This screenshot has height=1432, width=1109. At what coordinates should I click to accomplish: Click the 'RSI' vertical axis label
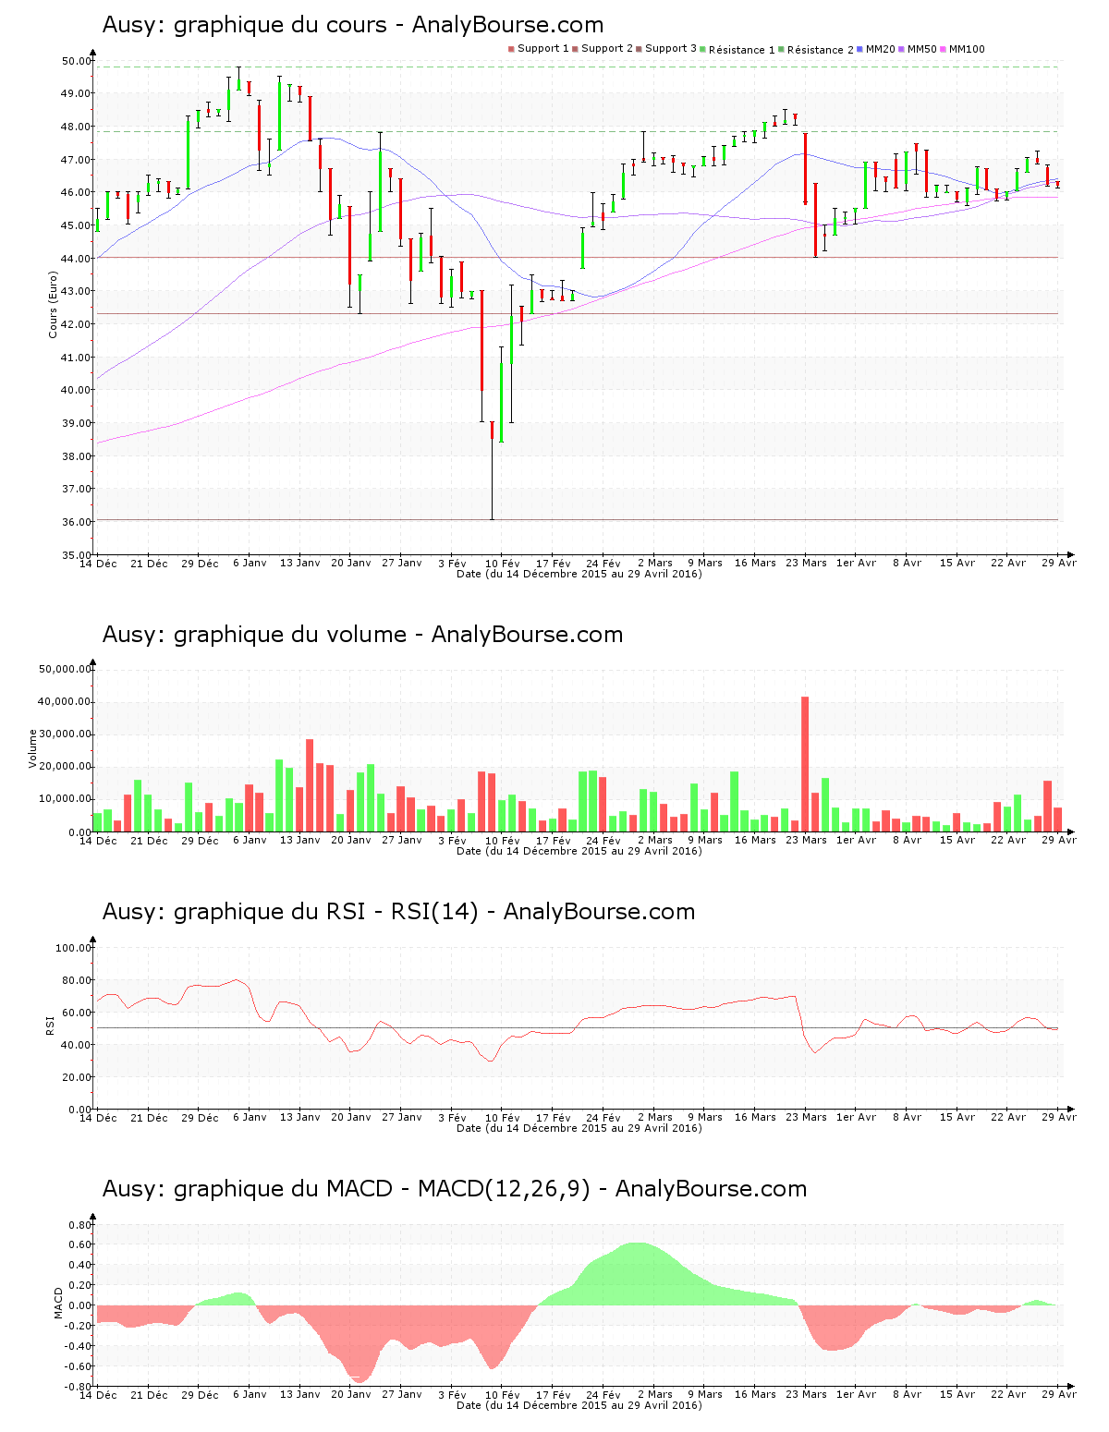pos(50,1025)
